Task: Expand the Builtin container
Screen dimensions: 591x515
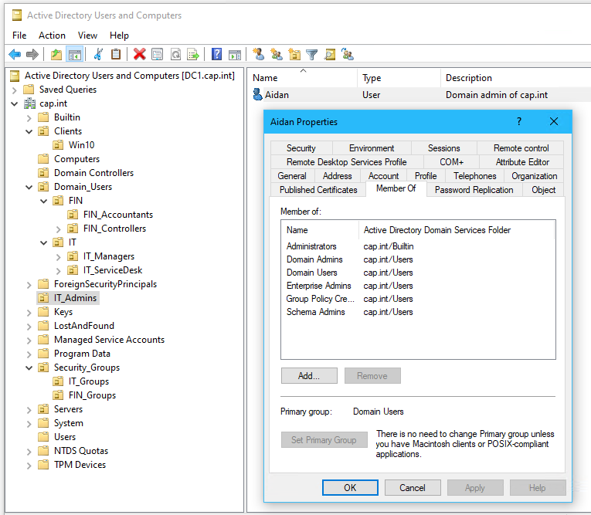Action: tap(29, 118)
